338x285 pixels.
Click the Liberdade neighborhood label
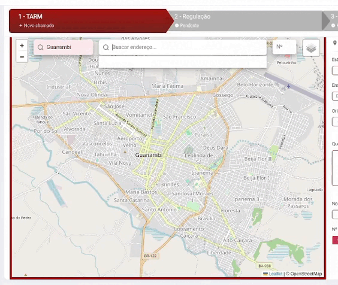(x=219, y=253)
